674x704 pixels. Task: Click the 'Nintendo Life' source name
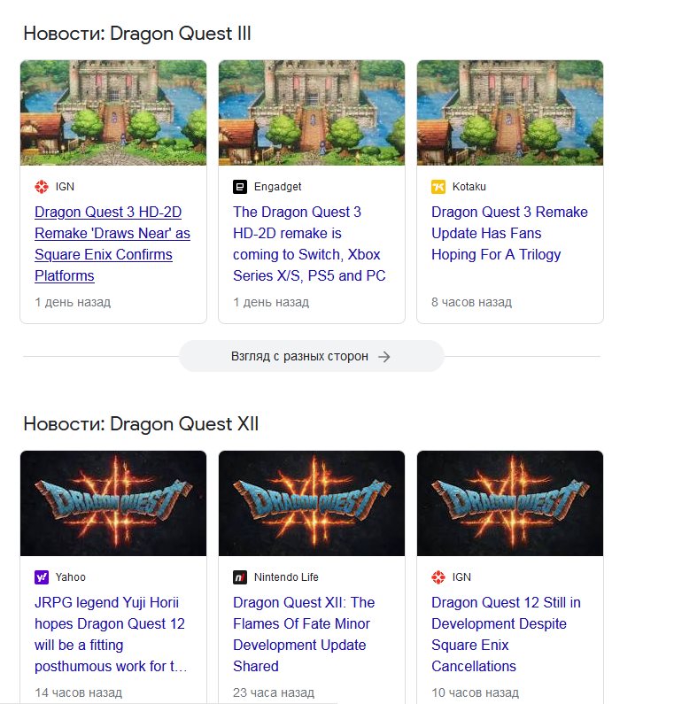[x=286, y=577]
